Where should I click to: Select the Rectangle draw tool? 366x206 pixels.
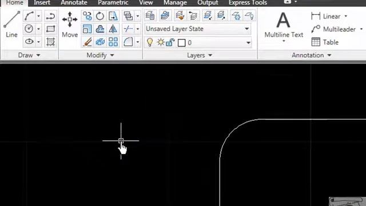[x=50, y=29]
